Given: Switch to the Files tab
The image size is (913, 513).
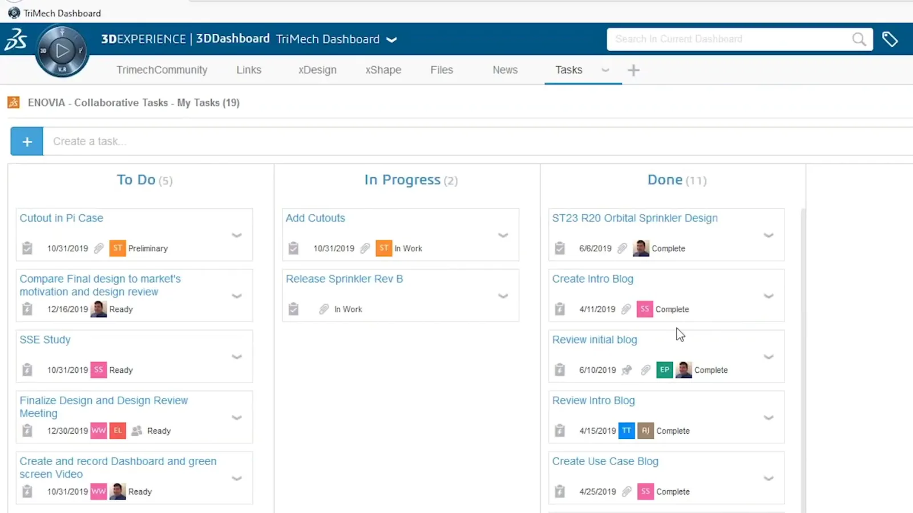Looking at the screenshot, I should (442, 70).
